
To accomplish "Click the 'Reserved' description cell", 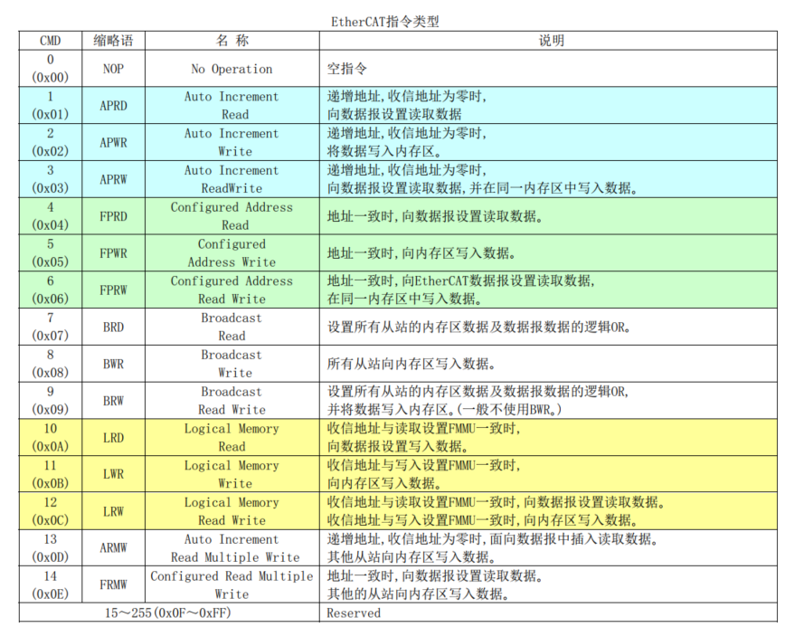I will pyautogui.click(x=549, y=613).
